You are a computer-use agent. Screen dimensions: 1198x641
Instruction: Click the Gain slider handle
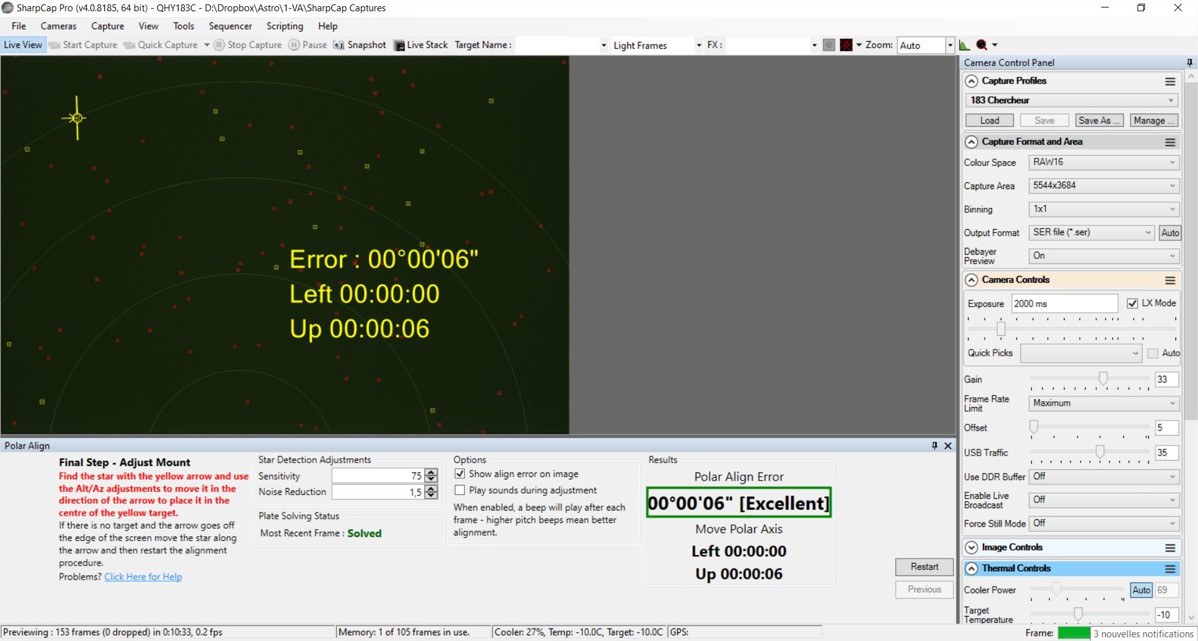tap(1103, 378)
